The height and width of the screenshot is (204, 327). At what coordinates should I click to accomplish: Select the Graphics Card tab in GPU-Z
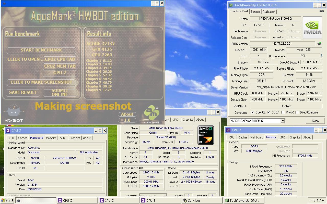coord(239,11)
